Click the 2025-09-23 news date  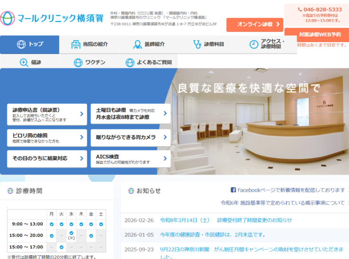139,250
